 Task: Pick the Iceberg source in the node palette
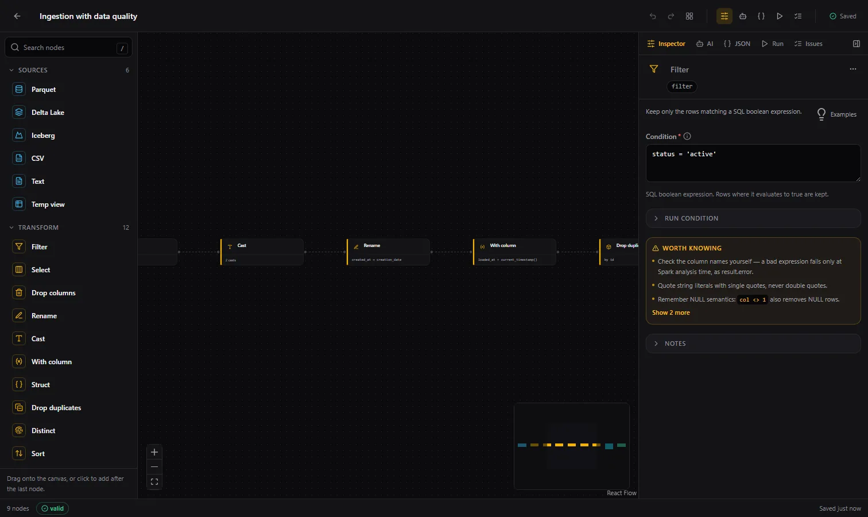(x=69, y=136)
